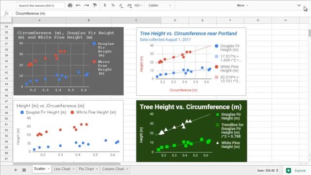Image resolution: width=311 pixels, height=175 pixels.
Task: Open the Sum: 352.42 summary dropdown
Action: click(x=268, y=171)
